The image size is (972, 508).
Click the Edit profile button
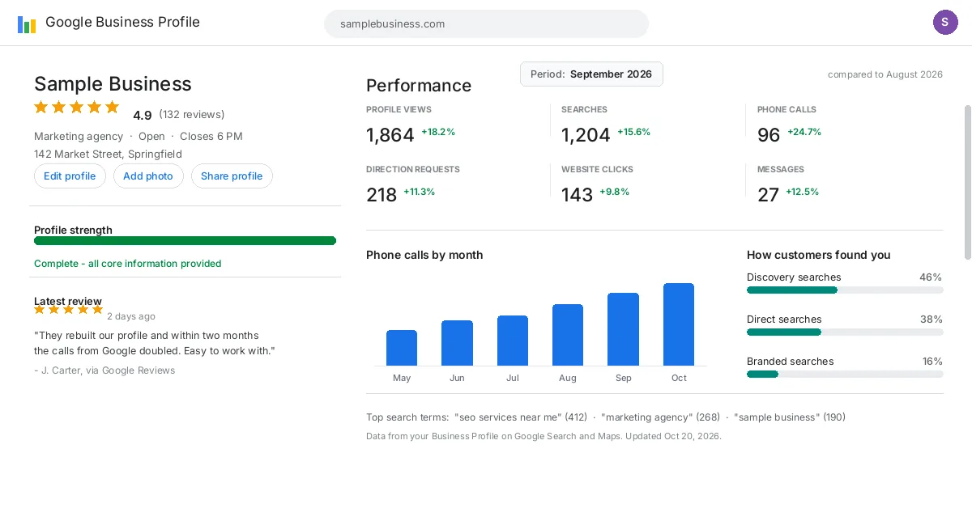[70, 176]
